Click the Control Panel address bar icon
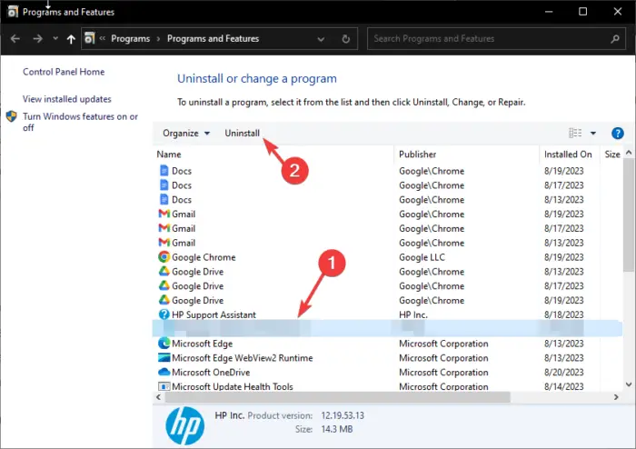 pyautogui.click(x=89, y=38)
